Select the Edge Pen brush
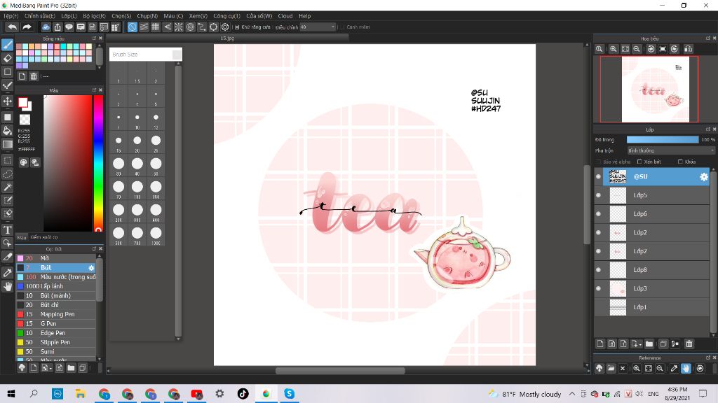718x403 pixels. pyautogui.click(x=56, y=333)
